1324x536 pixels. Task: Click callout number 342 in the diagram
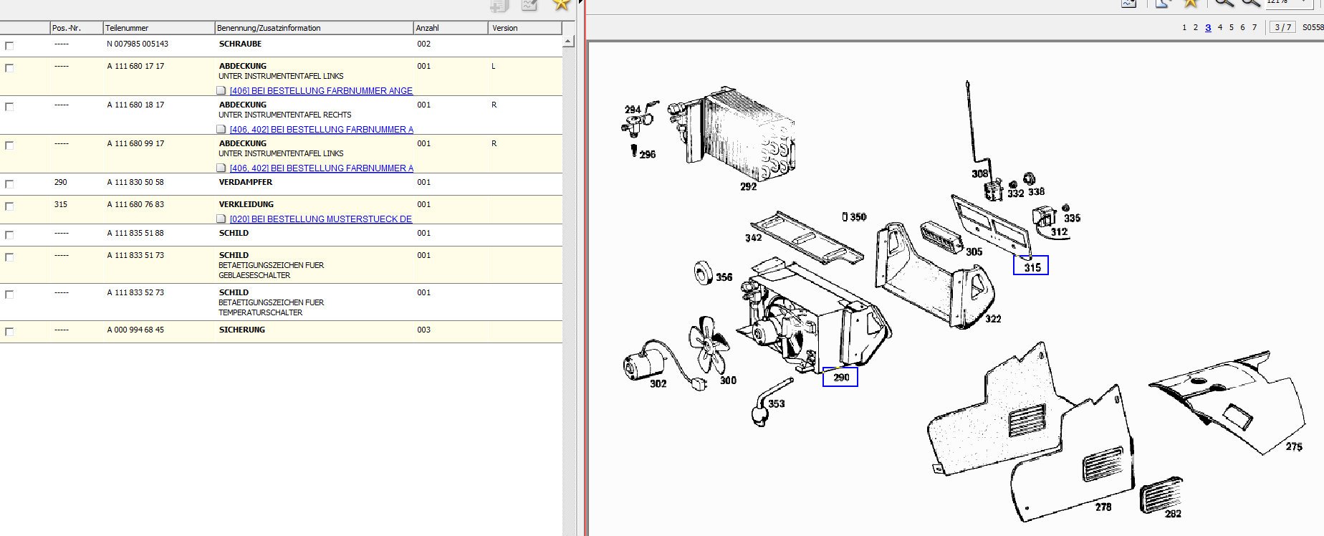(753, 238)
